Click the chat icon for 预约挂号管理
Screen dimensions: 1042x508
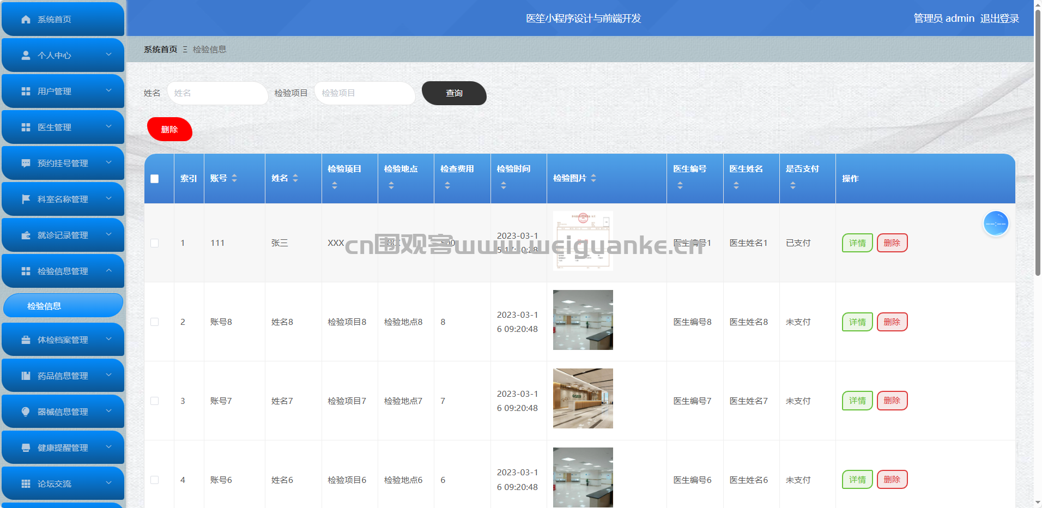click(x=26, y=164)
